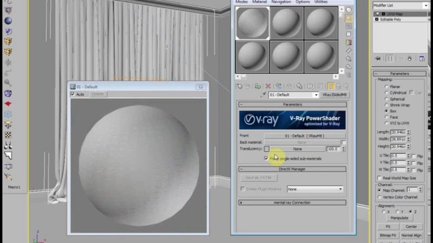The width and height of the screenshot is (433, 243).
Task: Select Cylindrical mapping option
Action: pyautogui.click(x=386, y=93)
